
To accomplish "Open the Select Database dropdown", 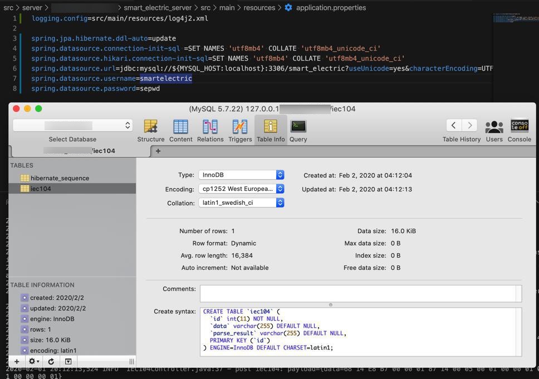I will coord(72,126).
